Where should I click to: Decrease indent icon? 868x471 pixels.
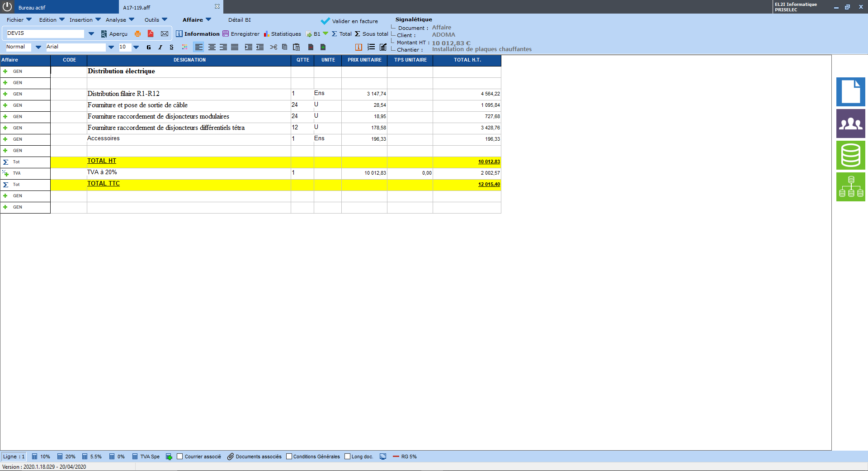point(260,47)
